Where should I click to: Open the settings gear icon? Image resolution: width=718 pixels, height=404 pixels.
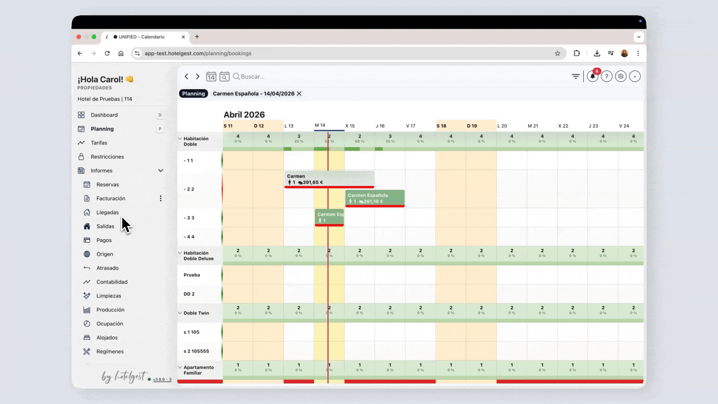621,76
